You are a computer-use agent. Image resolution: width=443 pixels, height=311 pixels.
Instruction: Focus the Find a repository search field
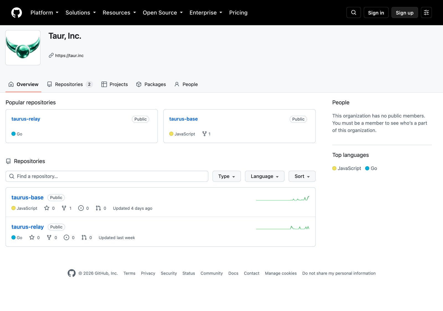tap(107, 176)
